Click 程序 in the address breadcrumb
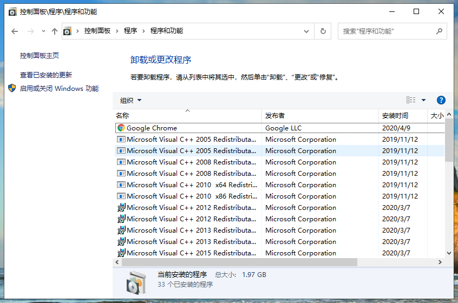Screen dimensions: 458x303 (130, 31)
